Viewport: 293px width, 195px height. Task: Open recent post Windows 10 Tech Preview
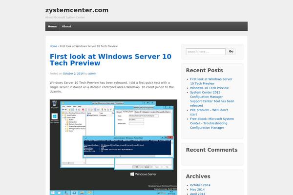tap(209, 88)
